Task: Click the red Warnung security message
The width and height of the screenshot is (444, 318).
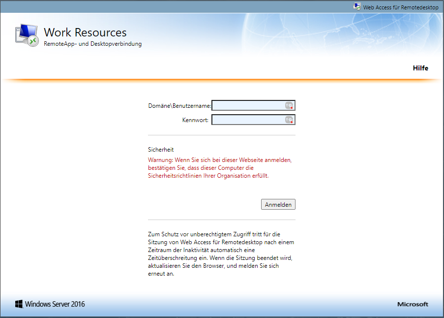Action: [220, 168]
